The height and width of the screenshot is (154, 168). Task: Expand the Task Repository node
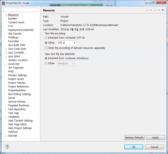[6, 110]
